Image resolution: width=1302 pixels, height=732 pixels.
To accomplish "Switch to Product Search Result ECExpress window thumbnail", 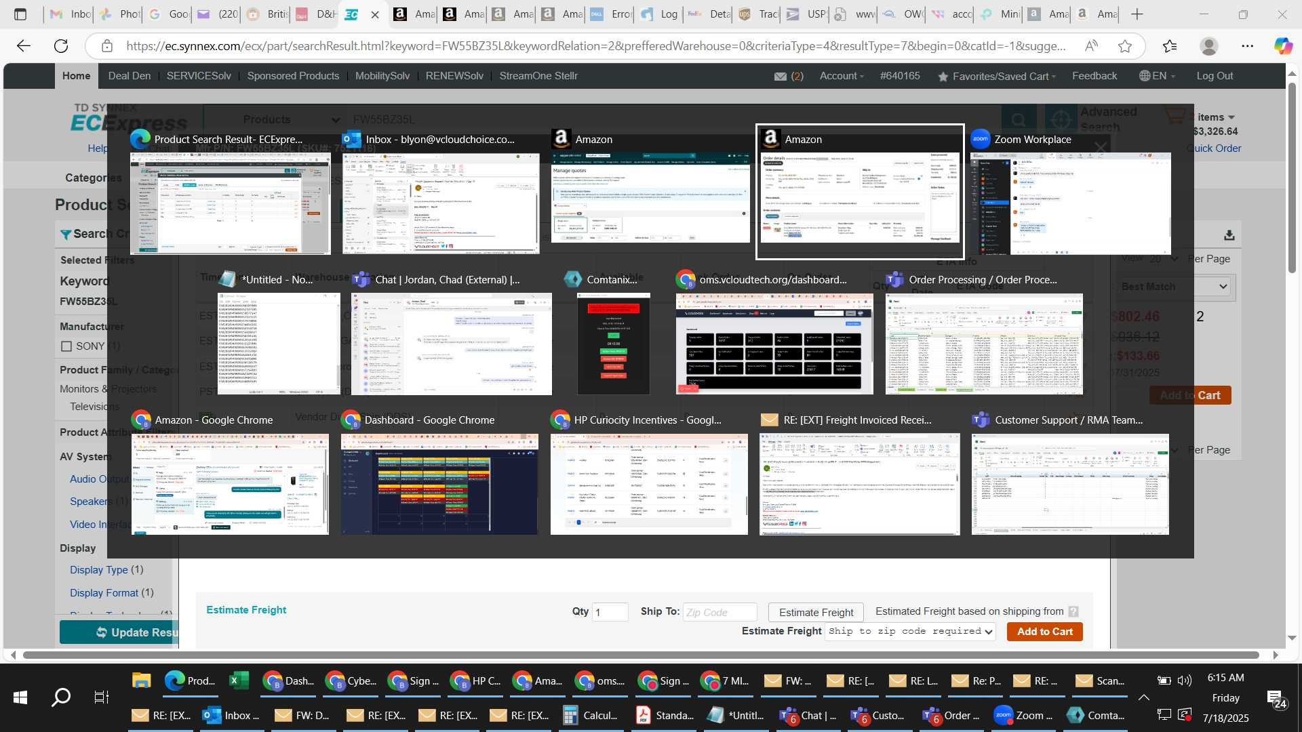I will [x=231, y=203].
